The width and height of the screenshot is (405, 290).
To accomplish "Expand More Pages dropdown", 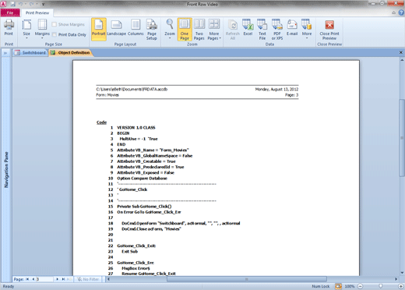I will (214, 30).
